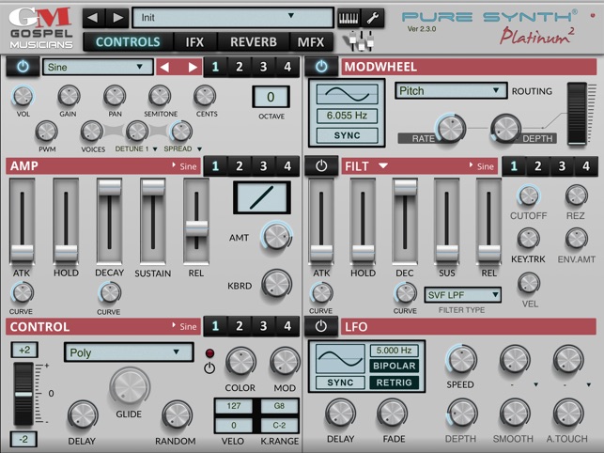
Task: Toggle the LFO power button
Action: 321,326
